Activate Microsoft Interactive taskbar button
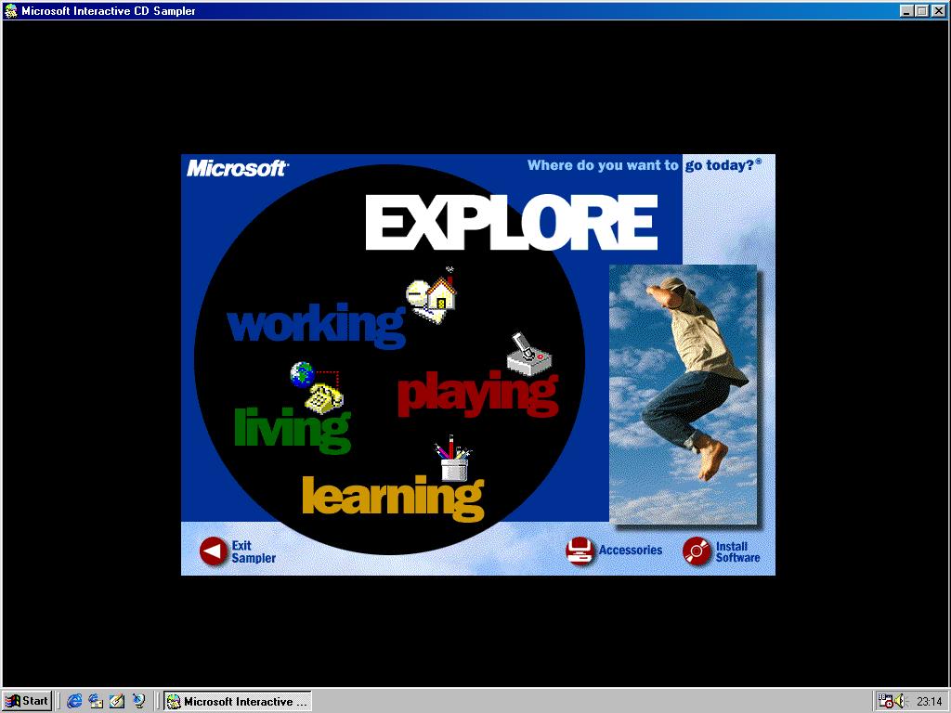 click(x=238, y=701)
